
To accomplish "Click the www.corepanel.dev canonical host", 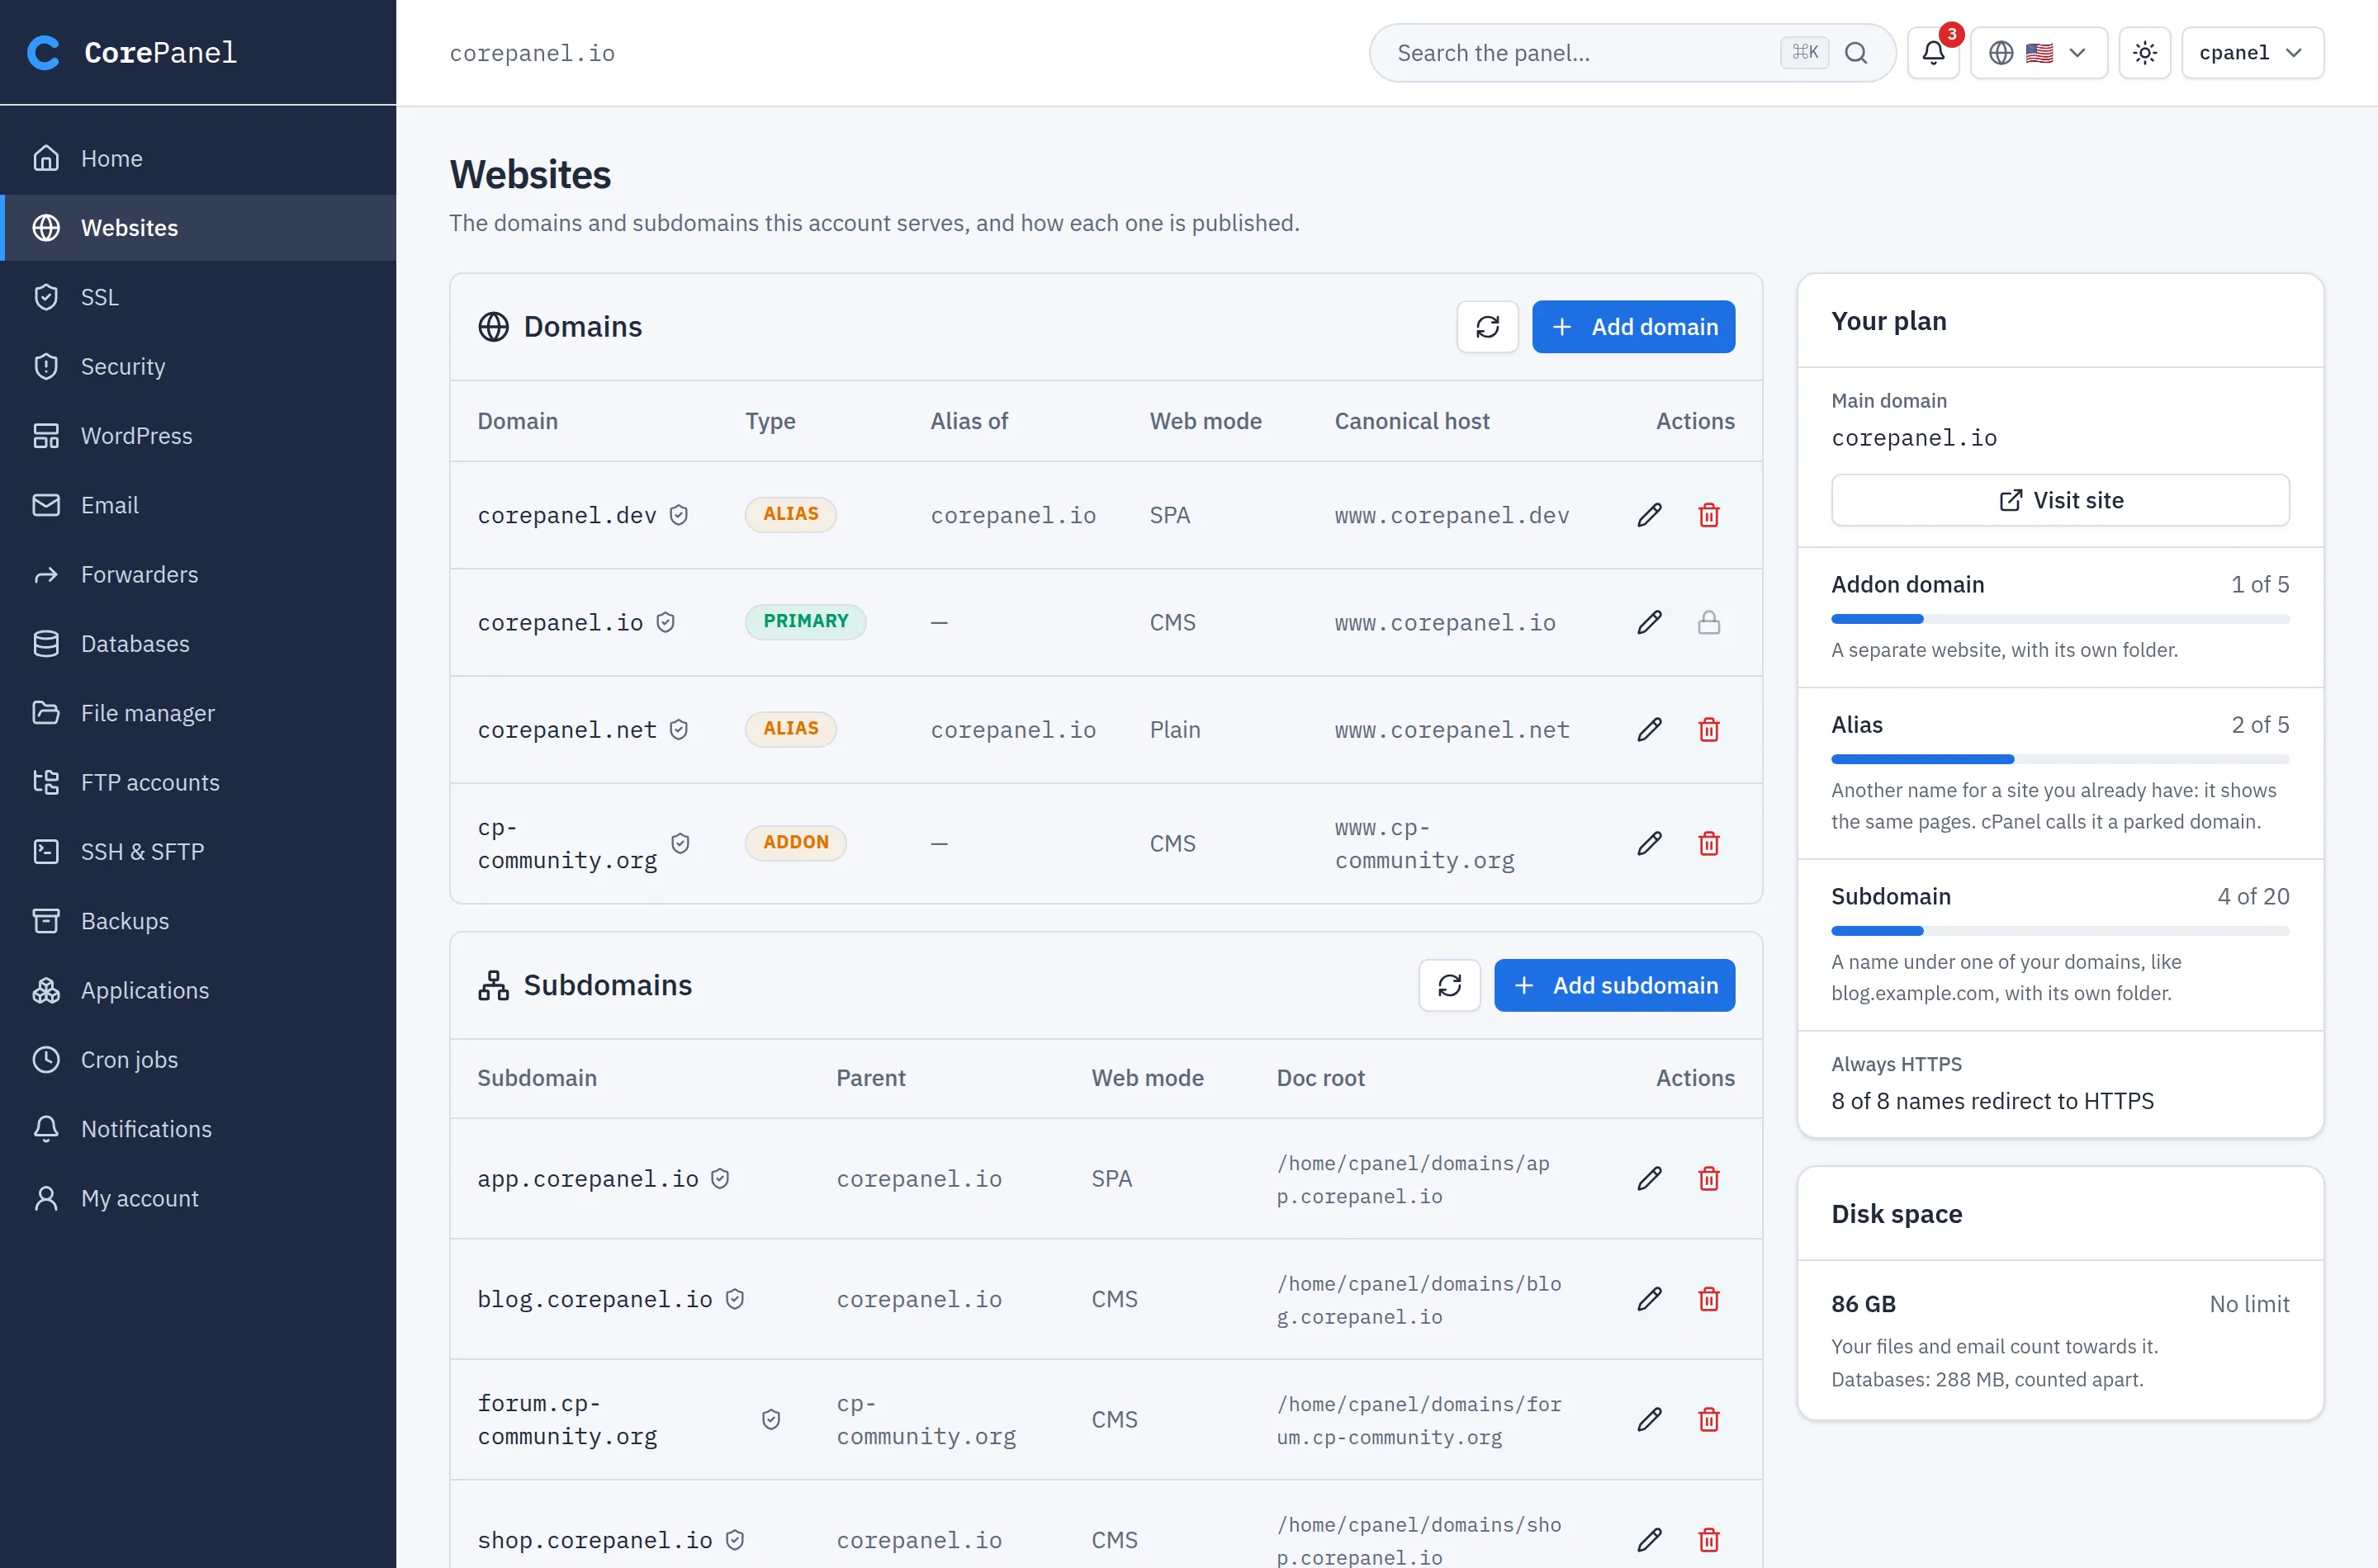I will click(x=1451, y=515).
